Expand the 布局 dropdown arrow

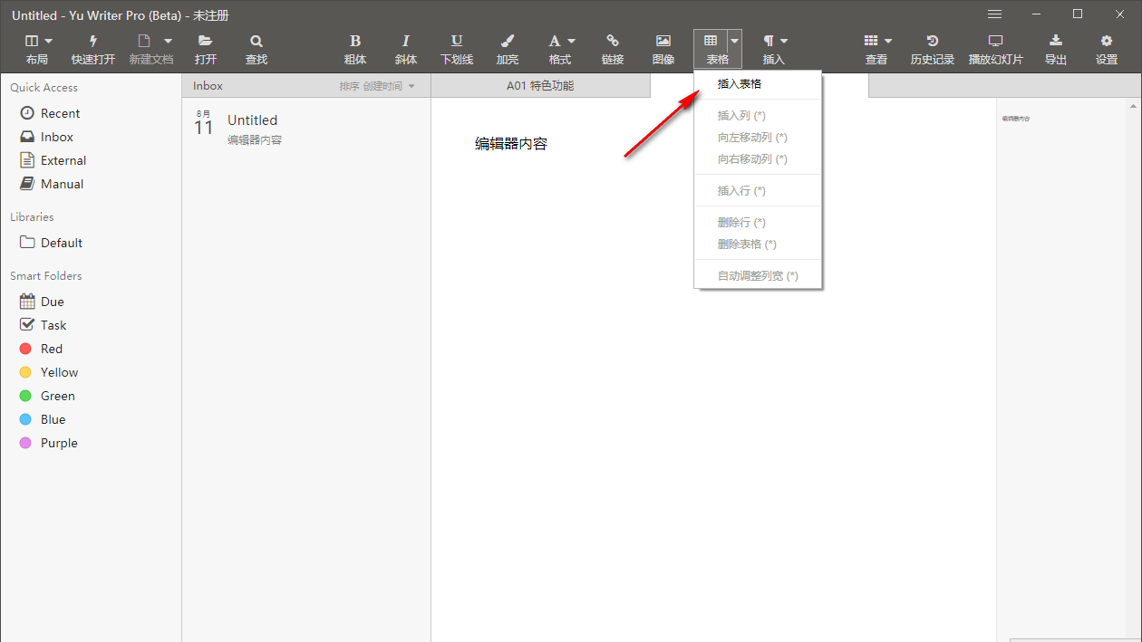click(48, 41)
